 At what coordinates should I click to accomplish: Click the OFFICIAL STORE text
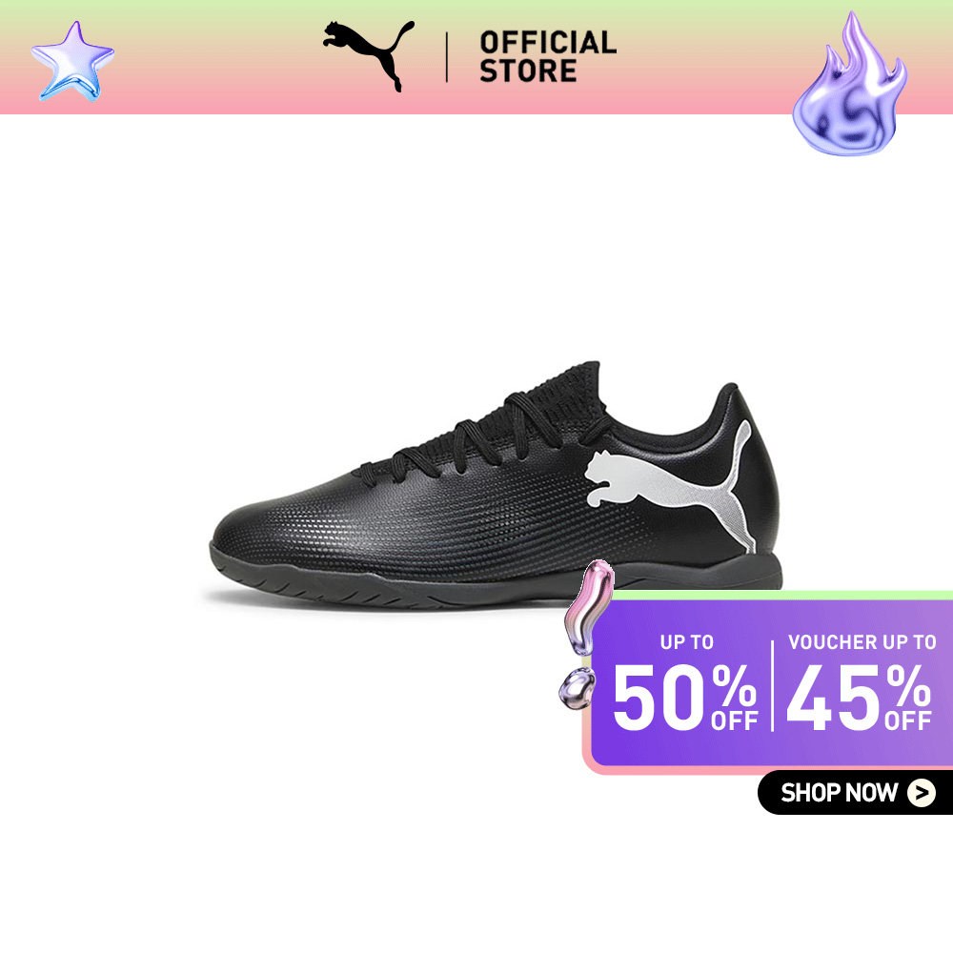pyautogui.click(x=548, y=56)
